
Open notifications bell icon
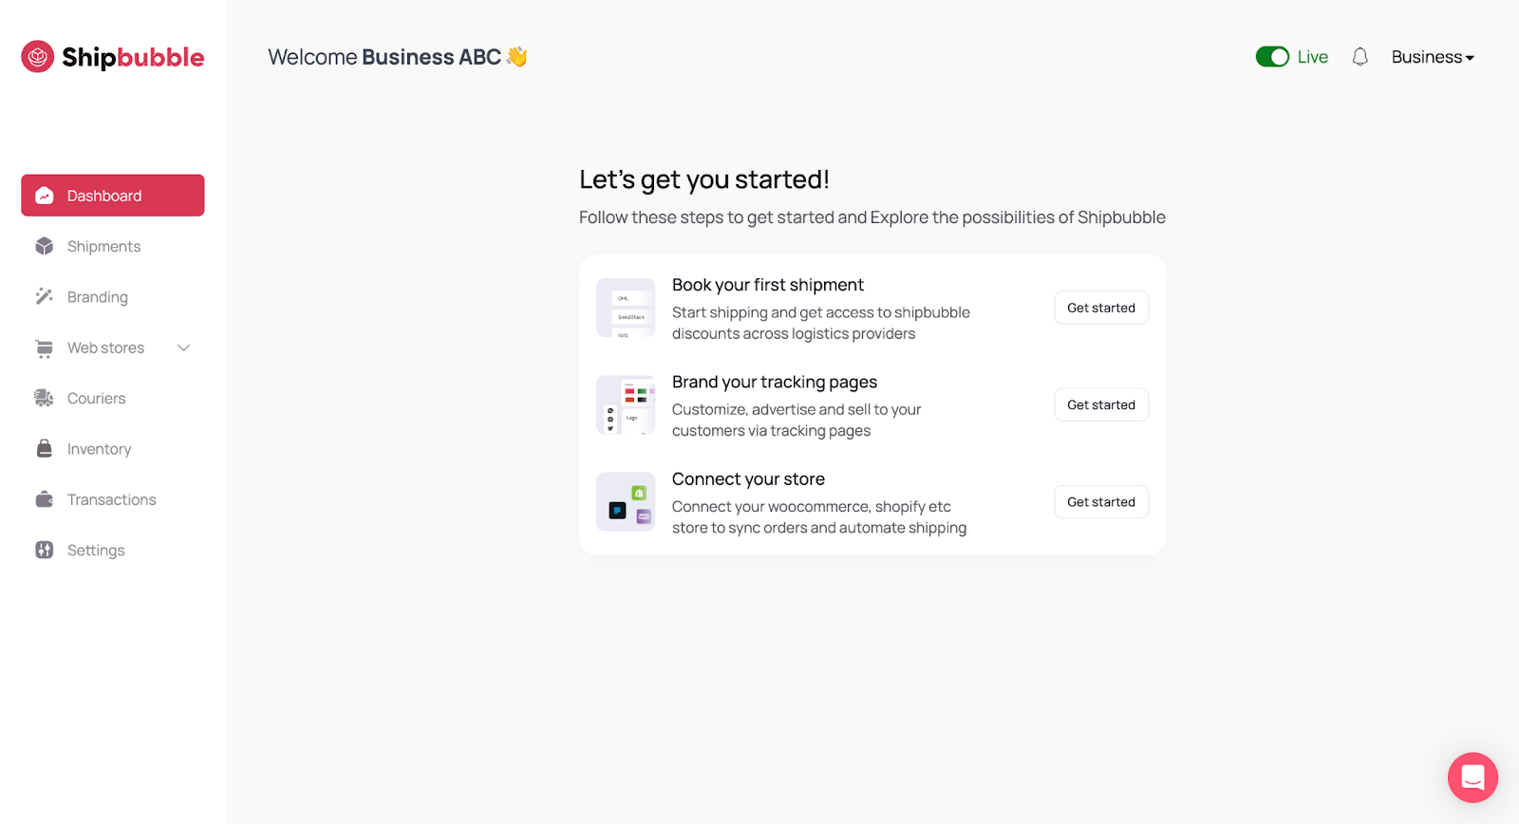(x=1360, y=57)
